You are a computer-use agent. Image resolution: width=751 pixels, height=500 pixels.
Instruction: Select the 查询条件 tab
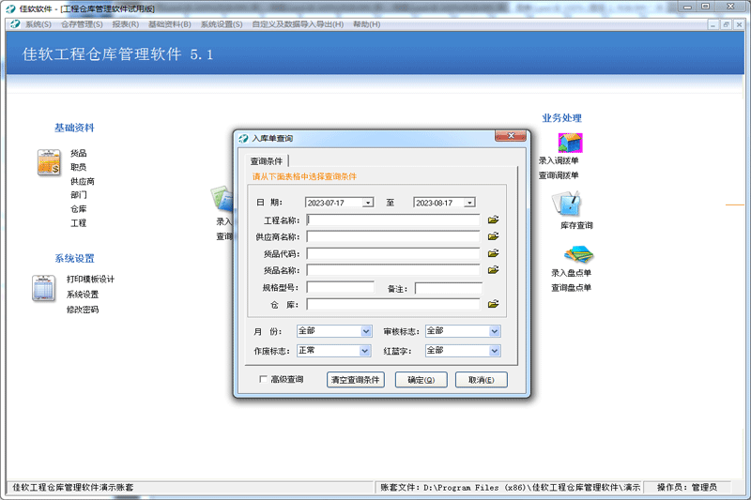pyautogui.click(x=267, y=161)
